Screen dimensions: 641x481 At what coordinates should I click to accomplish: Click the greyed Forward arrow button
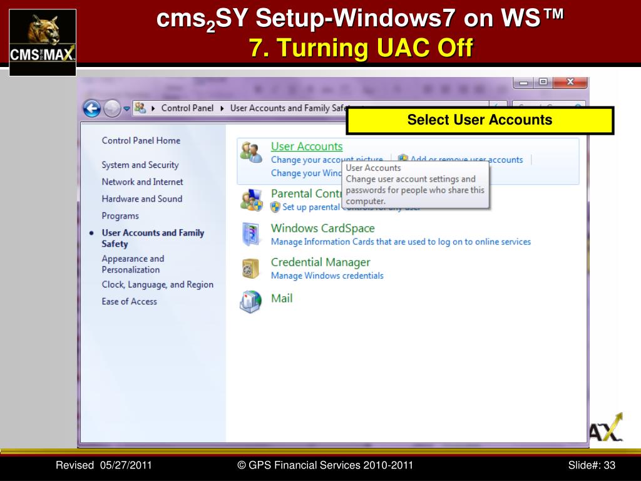click(112, 109)
